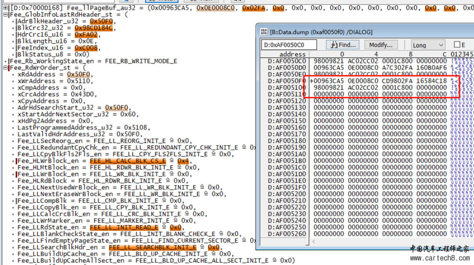
Task: Click the Data.dump window title icon
Action: [264, 32]
